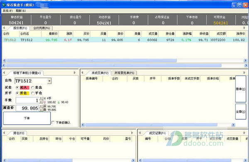Screen dimensions: 249x162
Task: Click right arrow of unfilled orders list scrollbar
Action: (x=233, y=125)
